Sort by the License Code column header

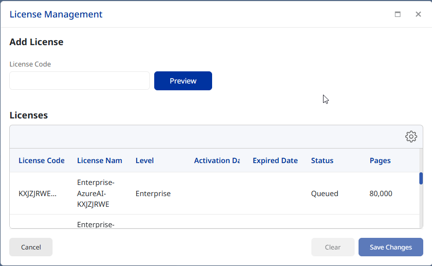(41, 161)
